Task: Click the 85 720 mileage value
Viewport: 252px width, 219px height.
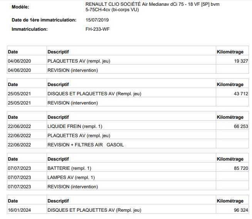Action: click(x=241, y=168)
